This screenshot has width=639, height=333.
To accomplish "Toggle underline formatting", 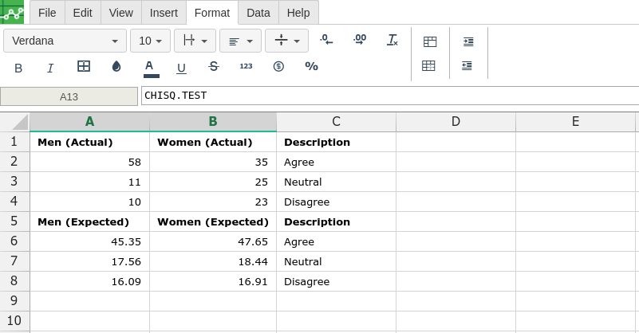I will pyautogui.click(x=181, y=68).
